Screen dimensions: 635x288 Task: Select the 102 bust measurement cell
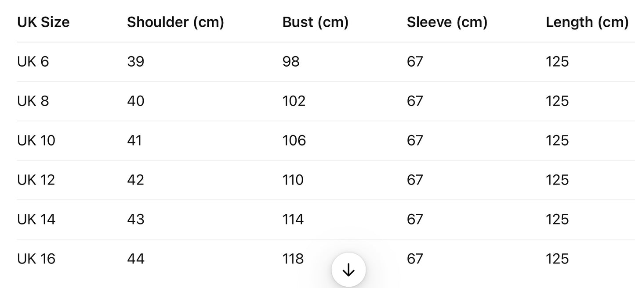294,101
